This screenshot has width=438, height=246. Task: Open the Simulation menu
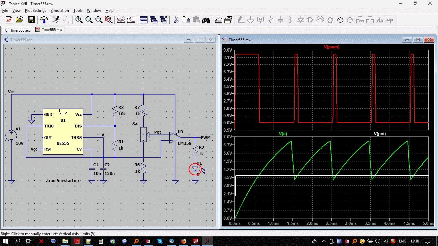point(60,11)
